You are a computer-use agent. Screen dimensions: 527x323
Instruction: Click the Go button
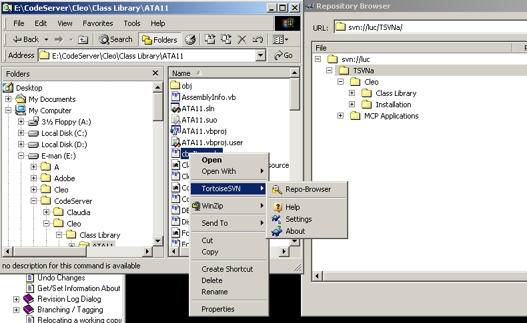coord(283,56)
